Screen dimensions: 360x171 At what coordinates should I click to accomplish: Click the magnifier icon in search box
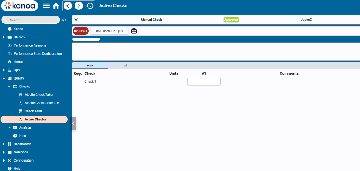pyautogui.click(x=6, y=20)
